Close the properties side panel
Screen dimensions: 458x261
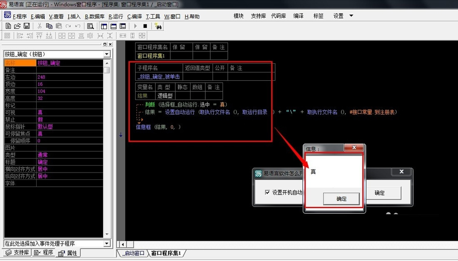point(110,44)
